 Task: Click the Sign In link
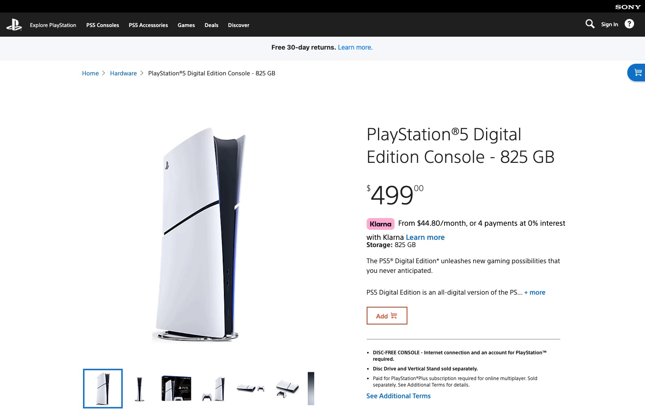[x=609, y=25]
